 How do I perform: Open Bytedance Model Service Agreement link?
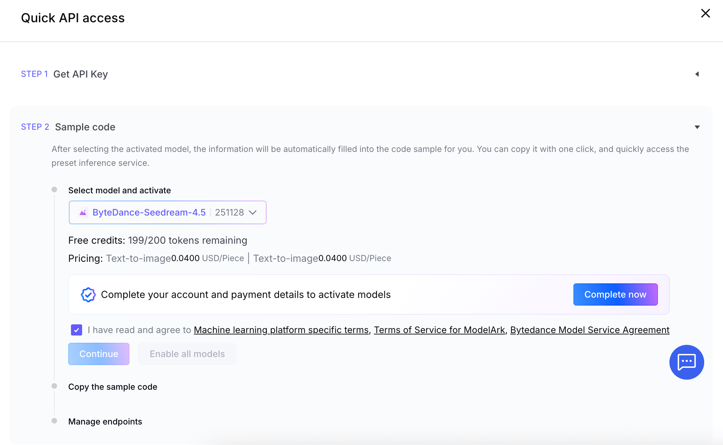point(589,330)
